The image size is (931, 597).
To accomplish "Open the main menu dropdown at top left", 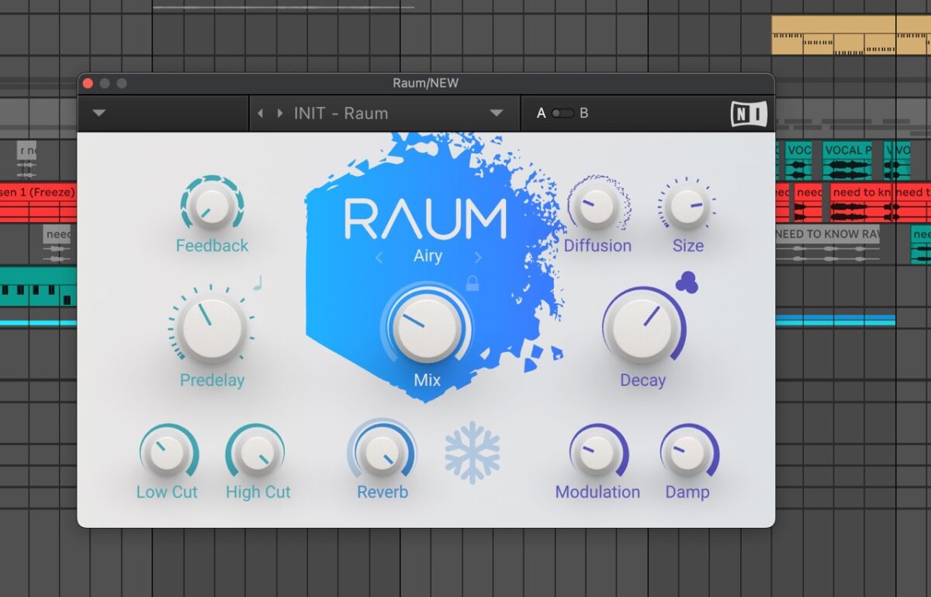I will (99, 113).
